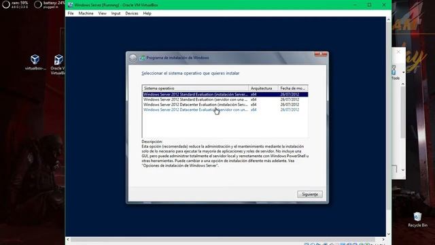435x245 pixels.
Task: Close the background VirtualBox Manager panel
Action: click(x=398, y=52)
